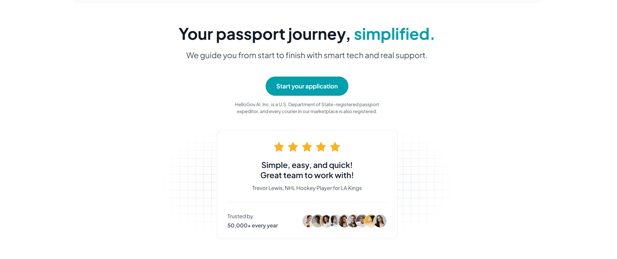Screen dimensions: 617x259
Task: Click the HelloGov AI registered expeditor disclaimer
Action: pyautogui.click(x=307, y=108)
